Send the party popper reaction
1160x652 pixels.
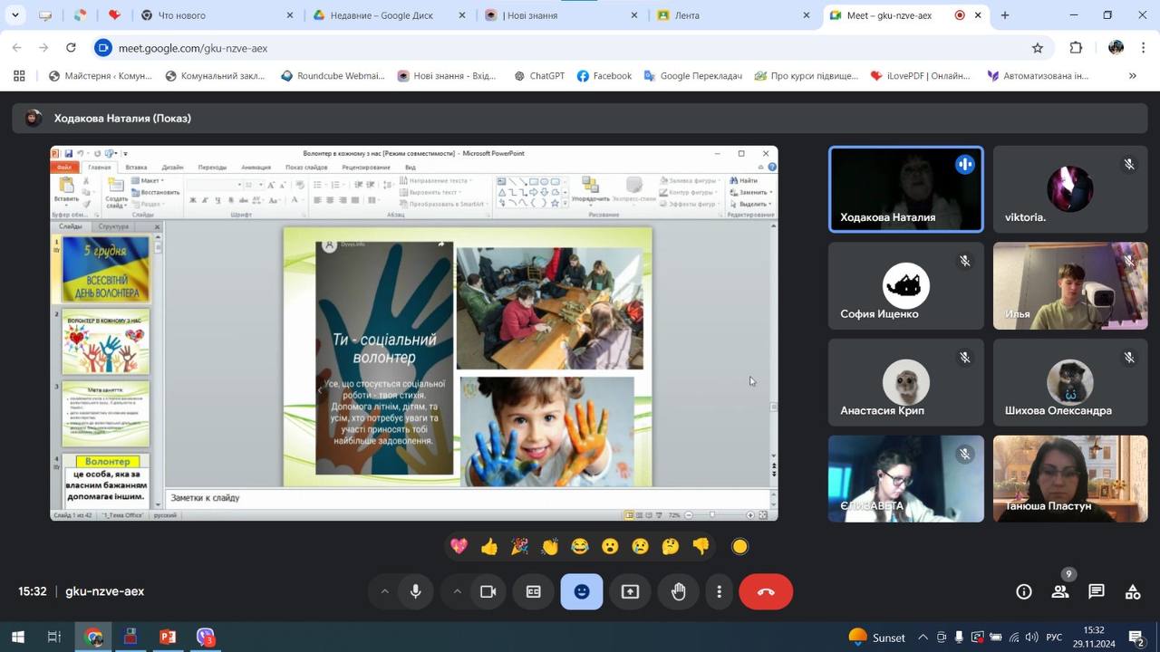pyautogui.click(x=519, y=546)
